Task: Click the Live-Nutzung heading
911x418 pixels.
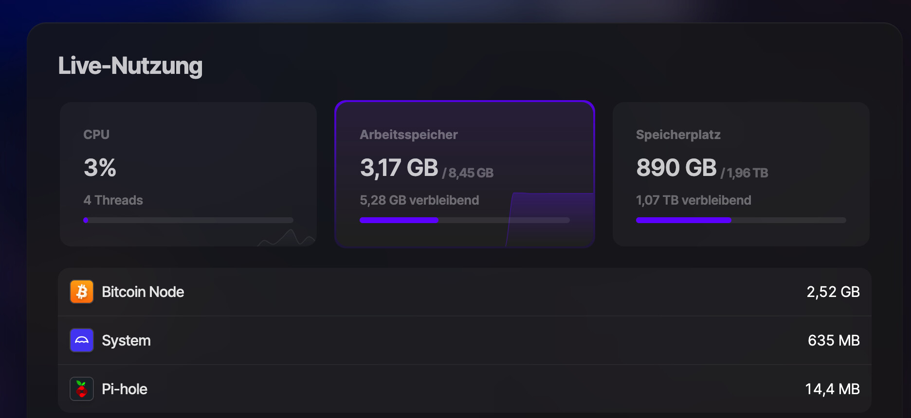Action: click(130, 66)
